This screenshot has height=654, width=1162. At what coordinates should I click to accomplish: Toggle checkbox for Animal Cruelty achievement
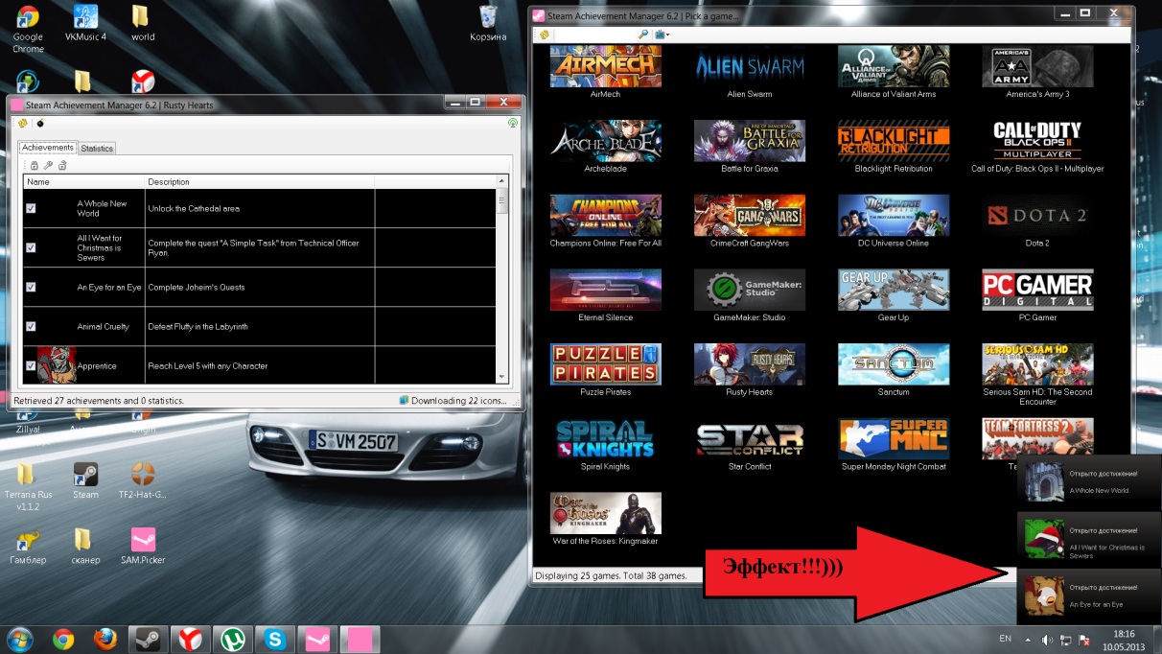point(31,326)
